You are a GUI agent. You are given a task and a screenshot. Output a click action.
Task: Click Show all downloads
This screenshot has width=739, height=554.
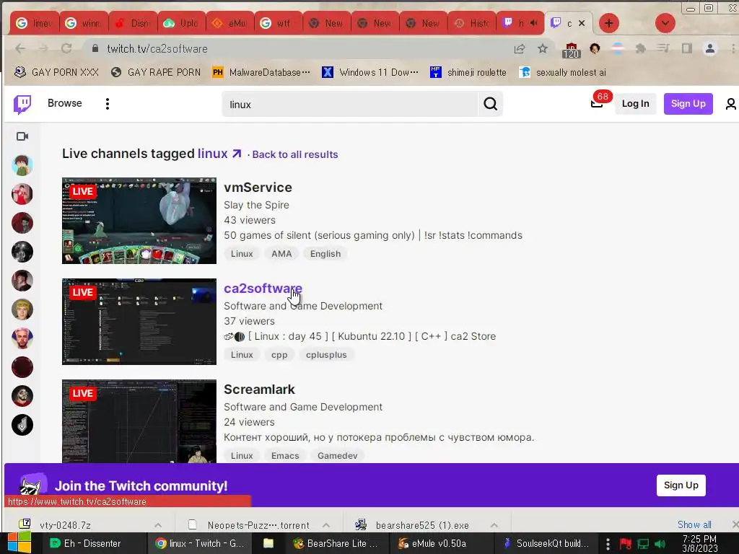694,524
